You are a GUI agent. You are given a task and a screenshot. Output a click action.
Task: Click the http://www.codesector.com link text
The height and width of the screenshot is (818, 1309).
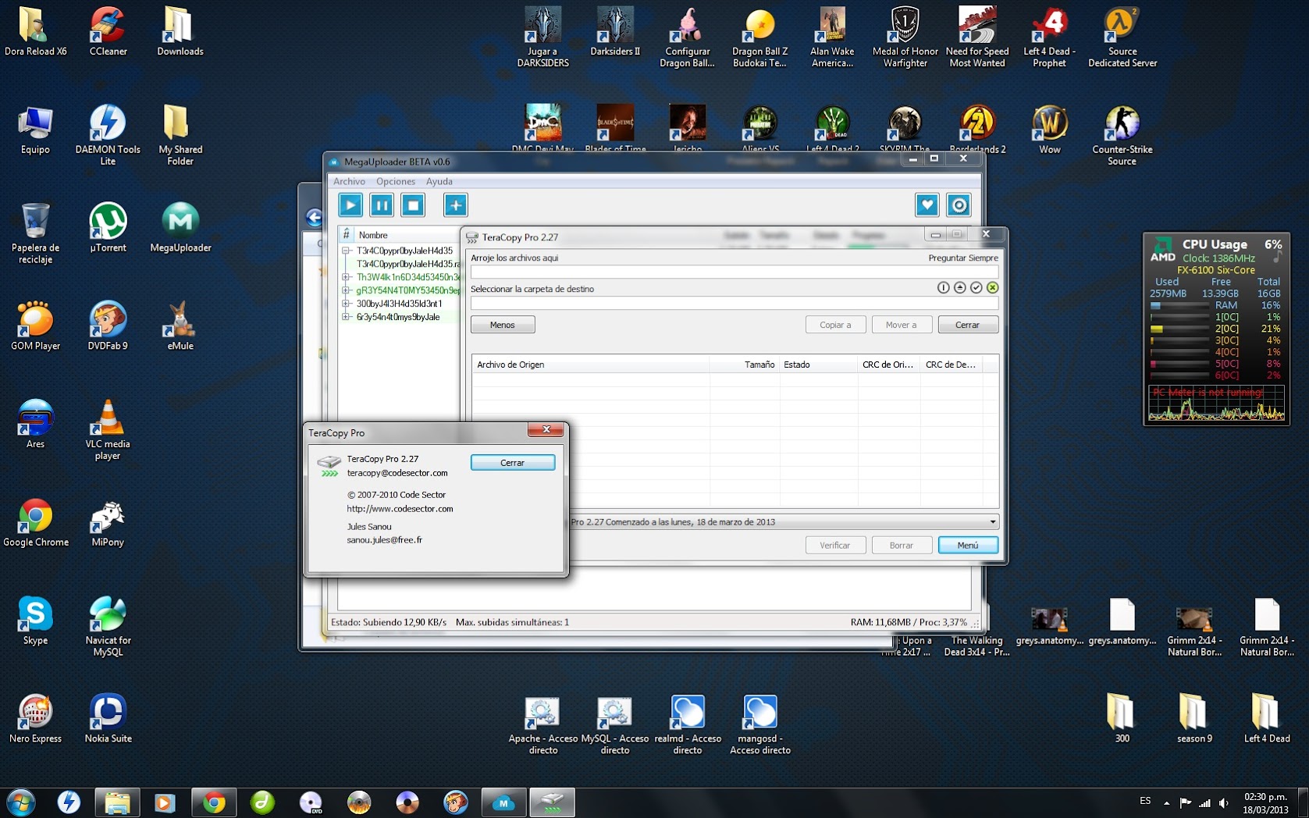pos(400,508)
